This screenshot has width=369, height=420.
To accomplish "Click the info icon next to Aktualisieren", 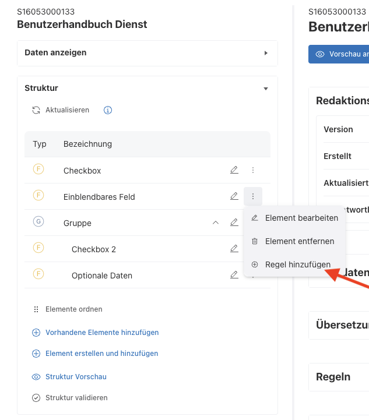I will point(107,110).
